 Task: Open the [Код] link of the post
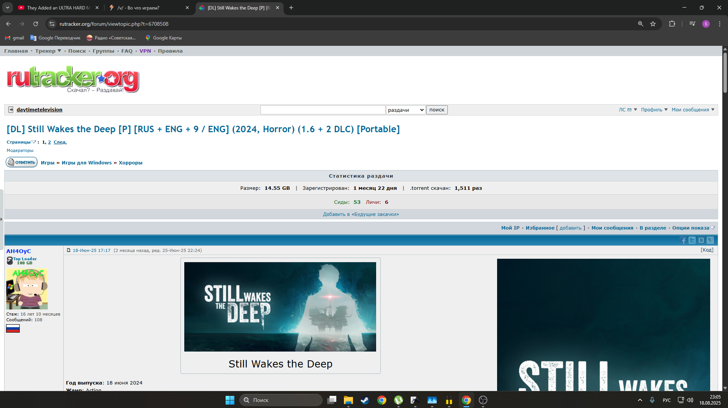tap(707, 250)
